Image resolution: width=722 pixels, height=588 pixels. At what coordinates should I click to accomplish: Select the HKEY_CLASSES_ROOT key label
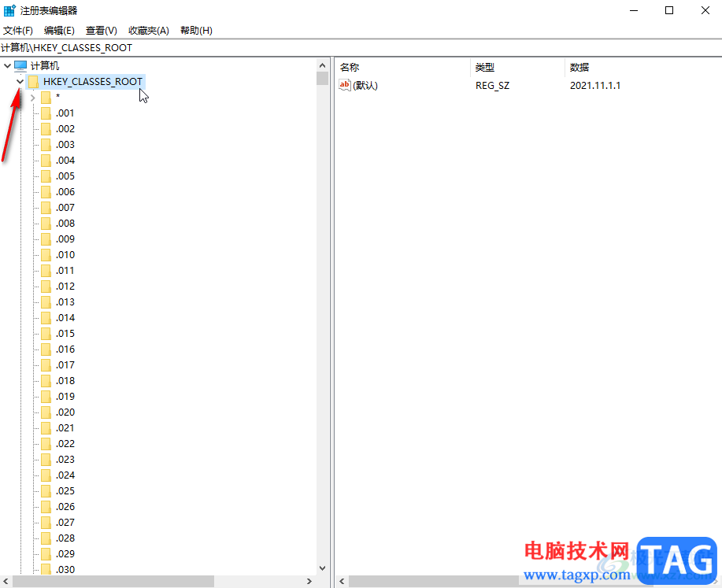[93, 82]
